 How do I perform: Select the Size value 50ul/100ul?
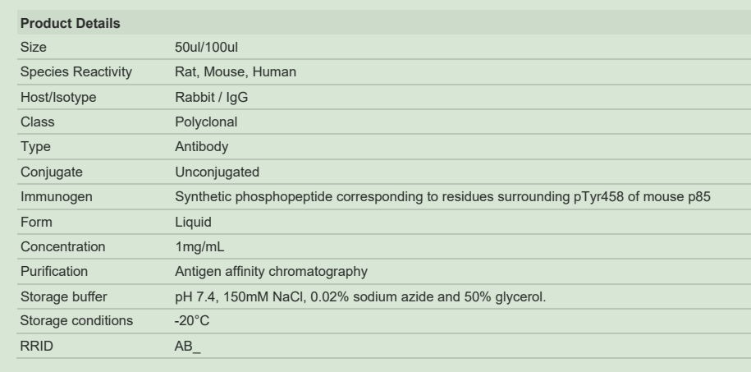point(207,48)
